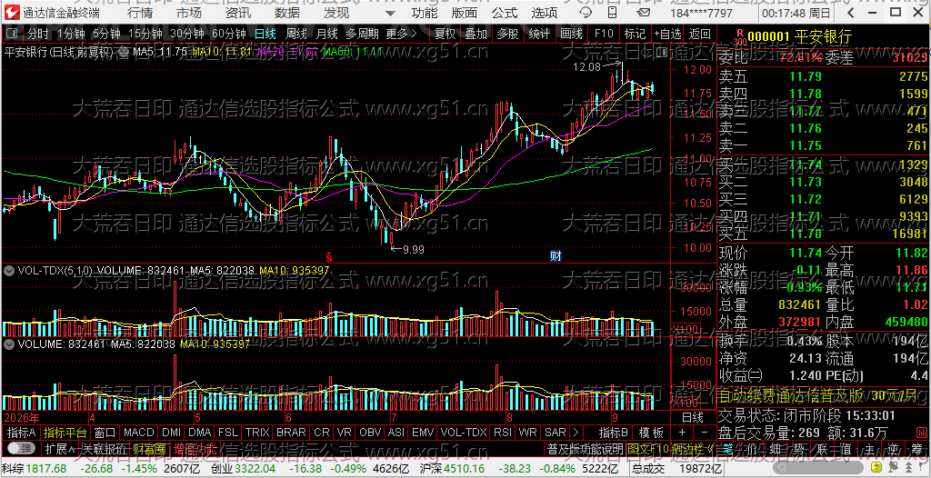Click the 000001 平安银行 stock header
This screenshot has height=478, width=931.
point(800,37)
